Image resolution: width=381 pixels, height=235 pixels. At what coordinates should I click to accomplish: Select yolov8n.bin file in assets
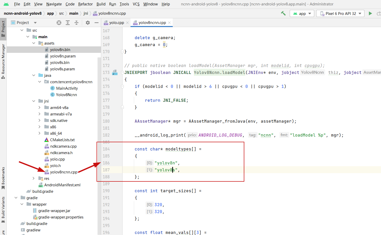[60, 50]
